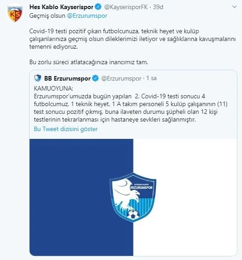
Task: Click the white half of the media image
Action: [x=185, y=197]
